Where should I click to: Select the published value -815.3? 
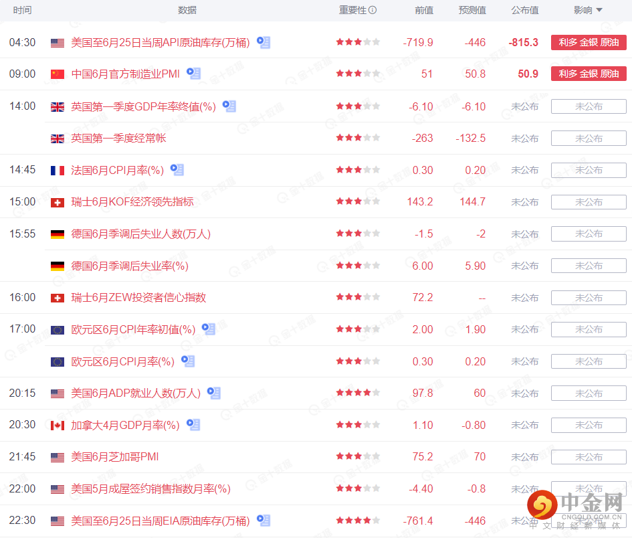(523, 42)
